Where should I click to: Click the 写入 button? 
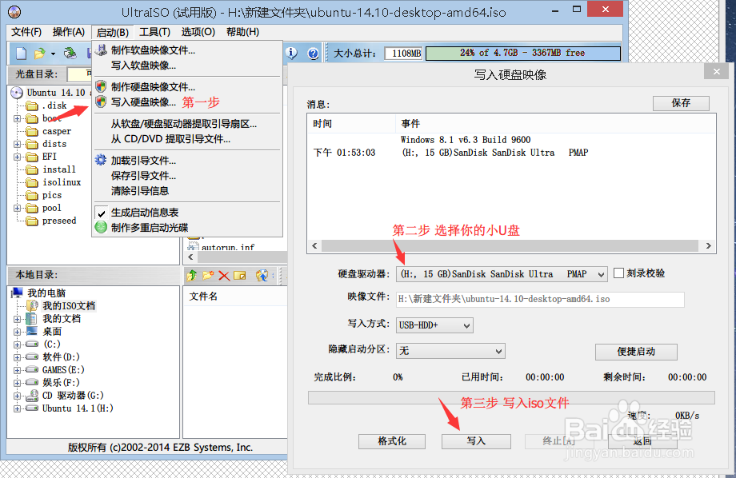476,441
